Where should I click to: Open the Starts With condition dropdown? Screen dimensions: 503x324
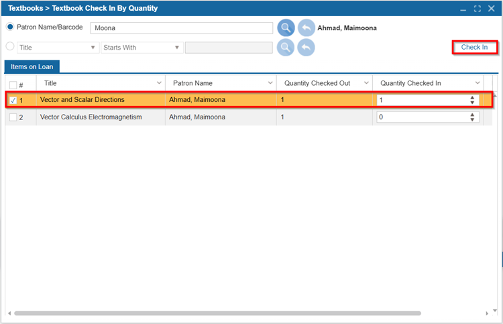(x=142, y=48)
